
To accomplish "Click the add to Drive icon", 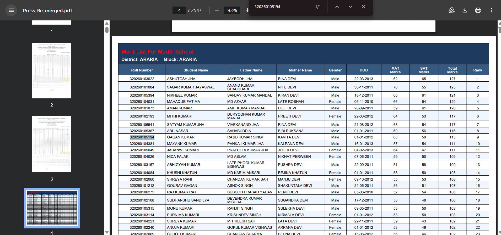I will (451, 10).
